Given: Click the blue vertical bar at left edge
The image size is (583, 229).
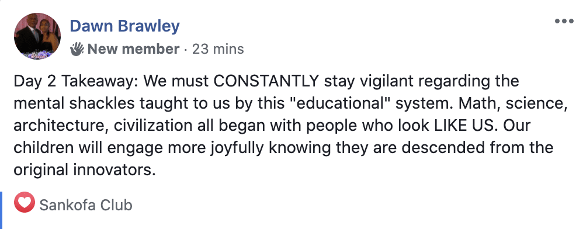Looking at the screenshot, I should pos(1,210).
